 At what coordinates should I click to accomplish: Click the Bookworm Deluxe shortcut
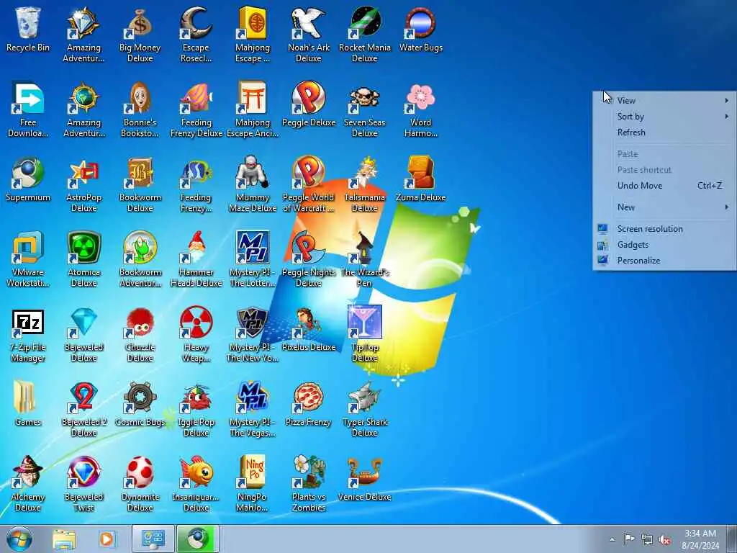click(x=140, y=184)
